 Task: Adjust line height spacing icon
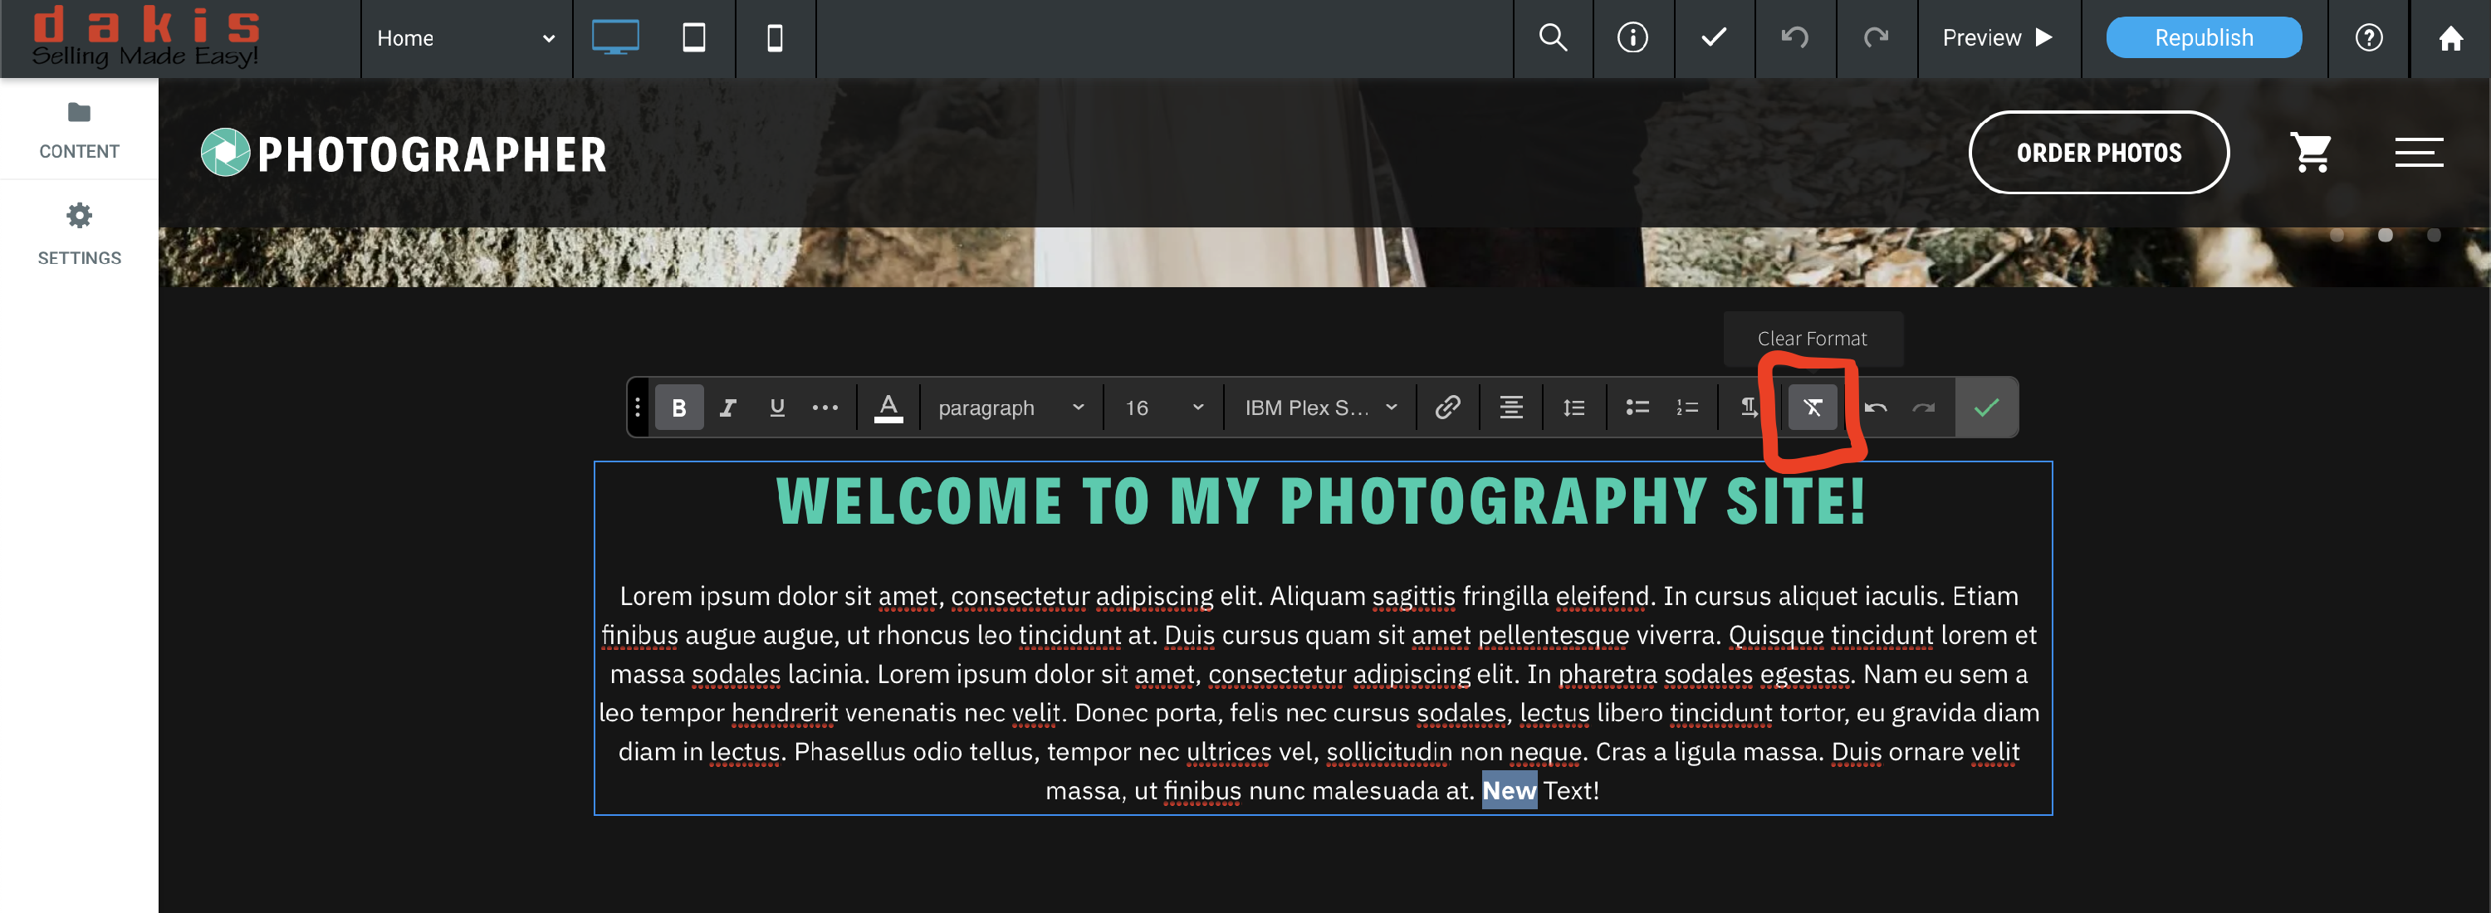[x=1573, y=408]
